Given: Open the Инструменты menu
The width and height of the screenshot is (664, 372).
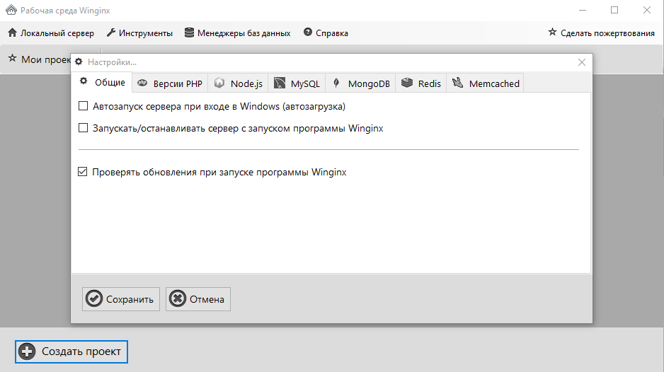Looking at the screenshot, I should point(139,33).
